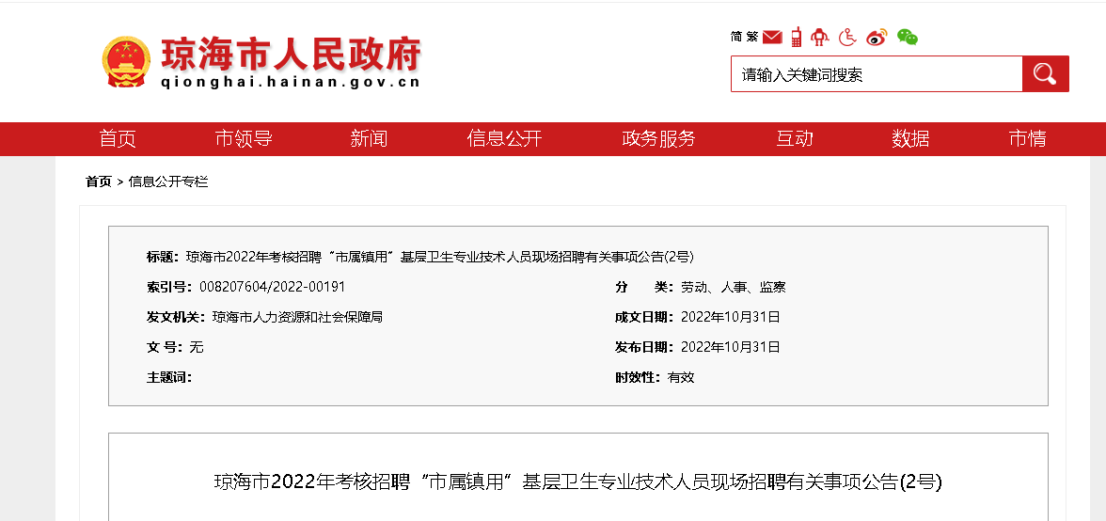Click the national emblem logo
The height and width of the screenshot is (521, 1106).
point(126,62)
